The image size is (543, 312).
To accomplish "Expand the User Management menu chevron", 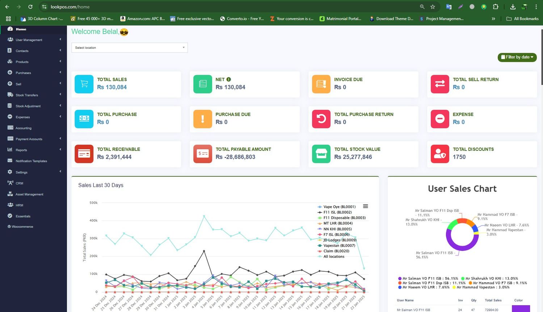I will 60,40.
